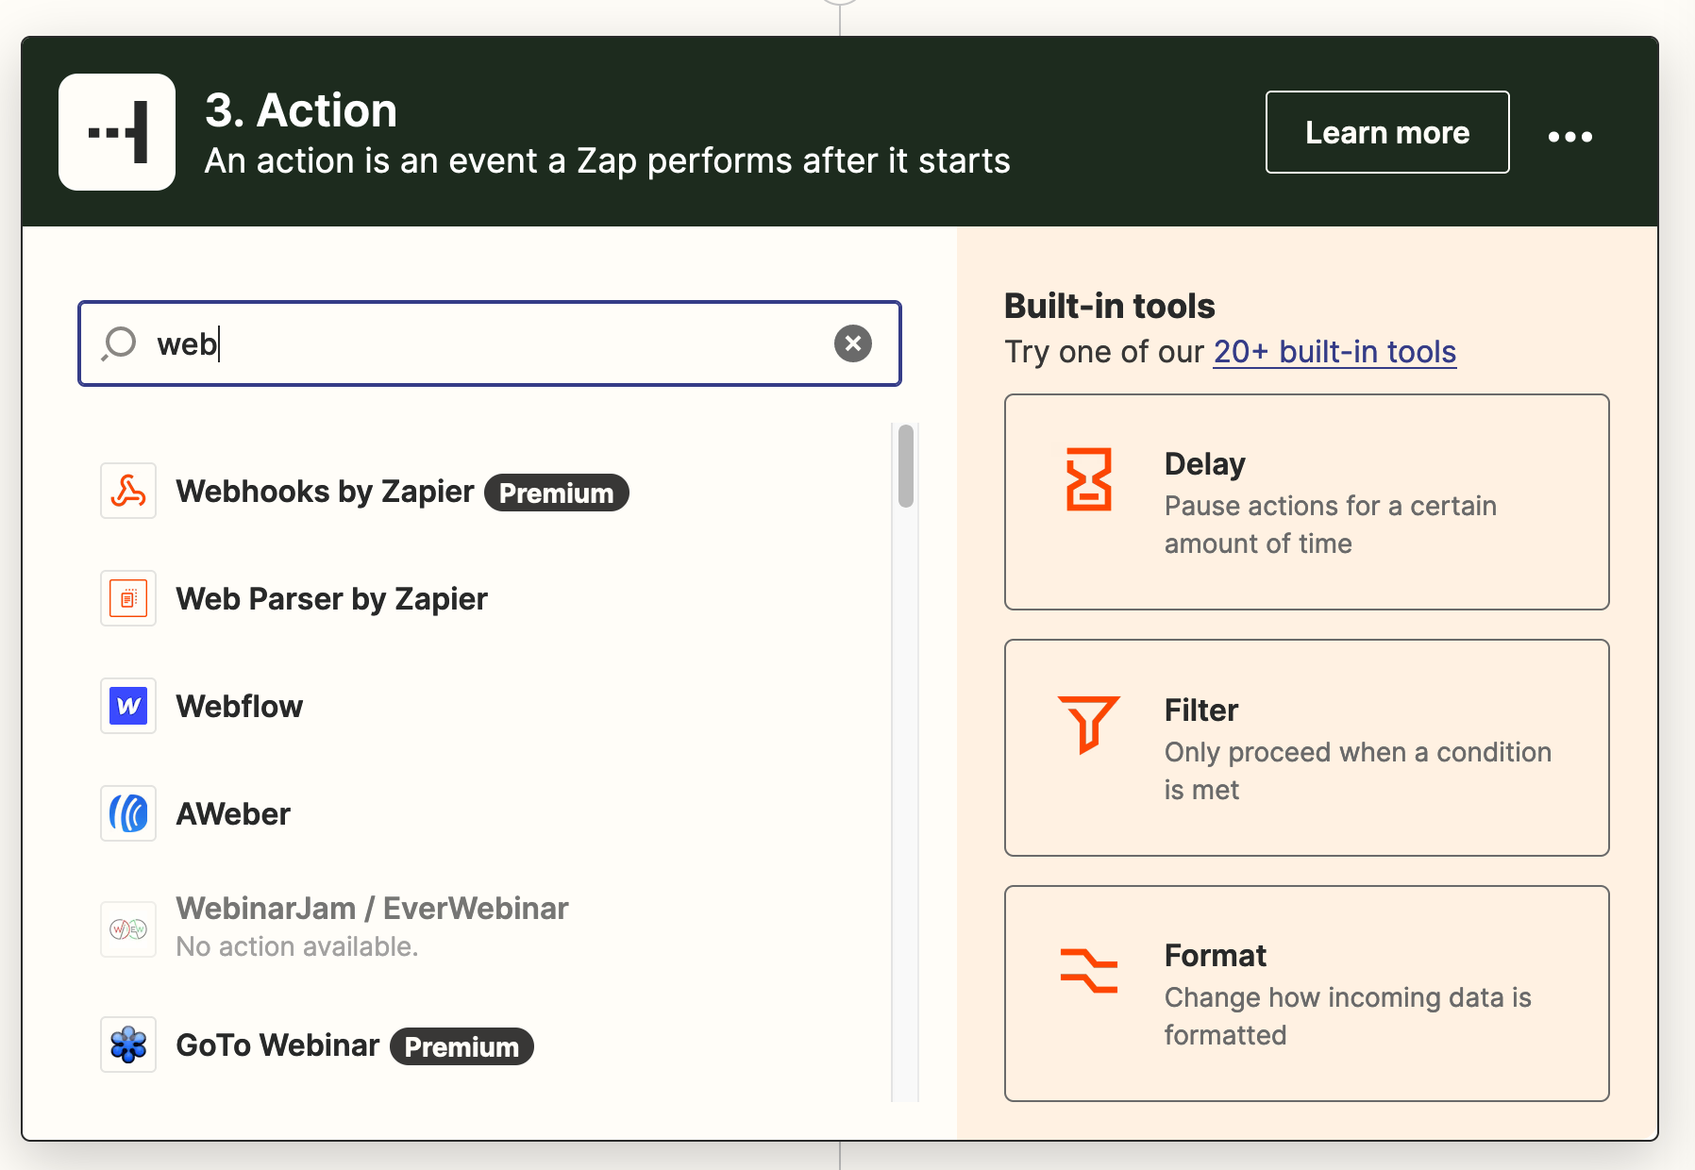1695x1170 pixels.
Task: Choose Web Parser by Zapier result
Action: (x=331, y=599)
